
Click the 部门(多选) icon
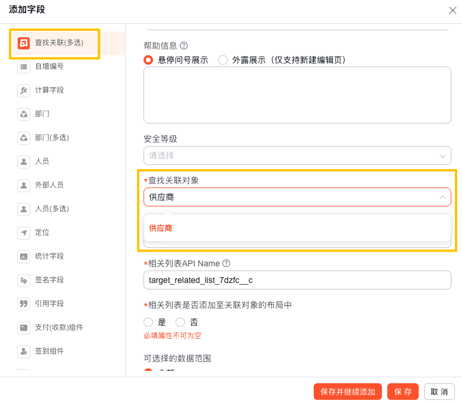point(24,138)
